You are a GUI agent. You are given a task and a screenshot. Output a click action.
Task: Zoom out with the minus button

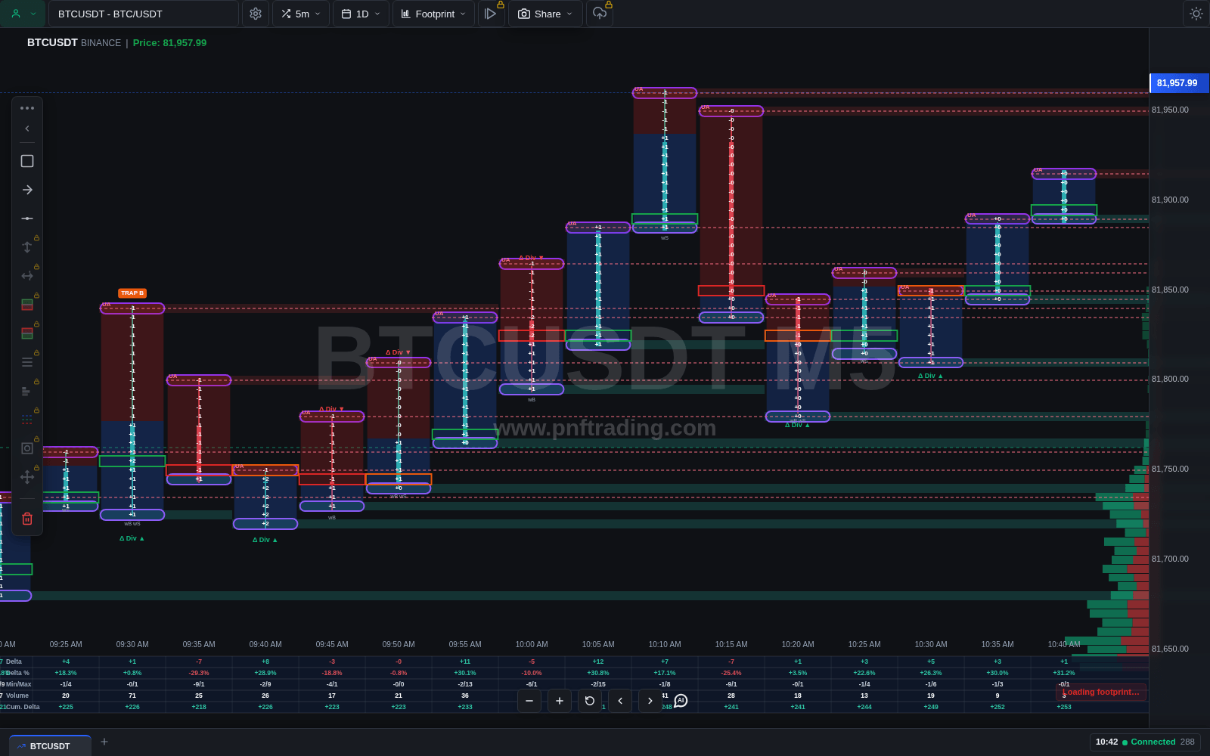coord(529,701)
